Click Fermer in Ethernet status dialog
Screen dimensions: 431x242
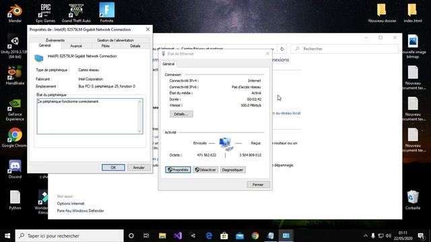(x=258, y=185)
